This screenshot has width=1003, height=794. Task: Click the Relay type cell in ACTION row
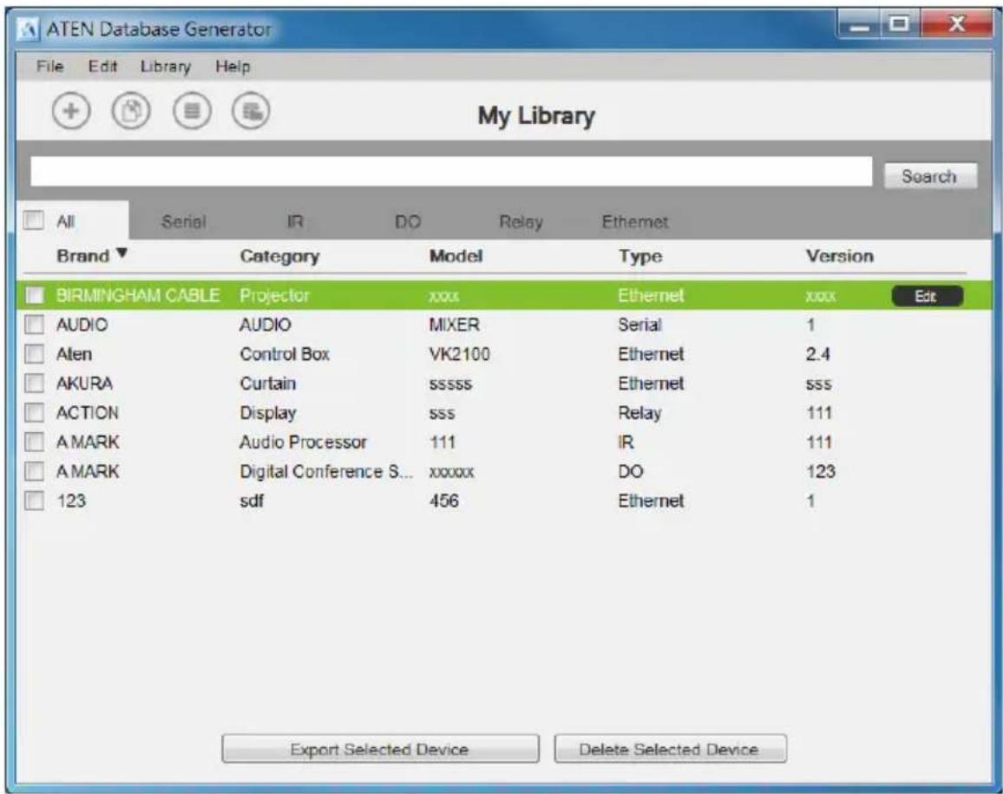pyautogui.click(x=639, y=413)
